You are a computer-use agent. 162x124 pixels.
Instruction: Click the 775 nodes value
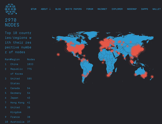coord(29,69)
